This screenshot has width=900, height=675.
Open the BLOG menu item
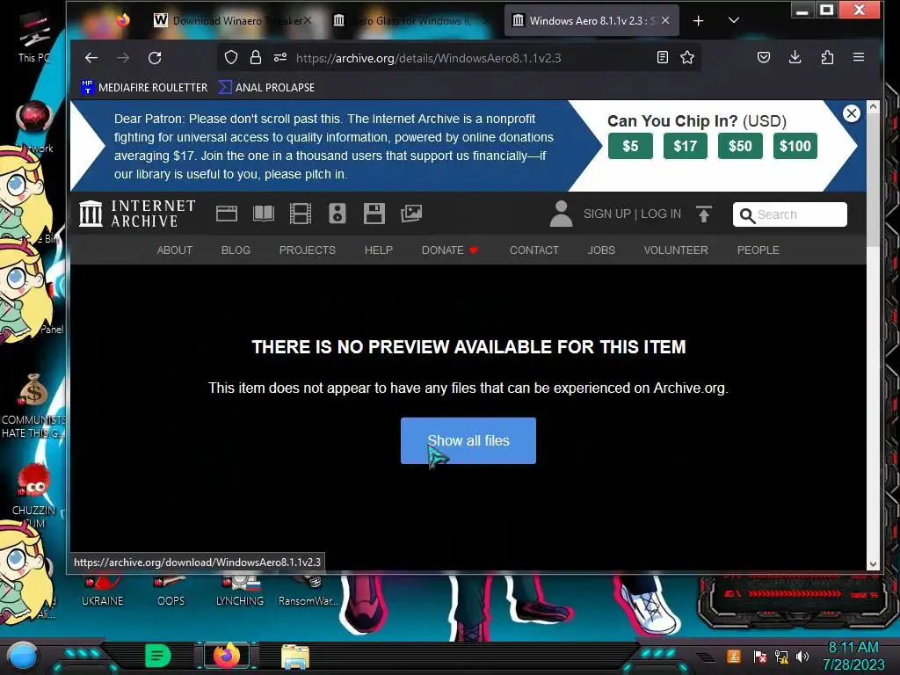coord(236,250)
